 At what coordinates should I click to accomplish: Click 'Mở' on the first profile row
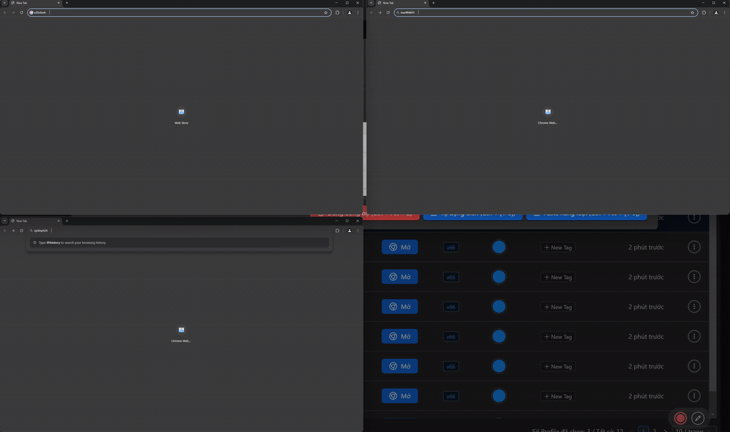[400, 247]
